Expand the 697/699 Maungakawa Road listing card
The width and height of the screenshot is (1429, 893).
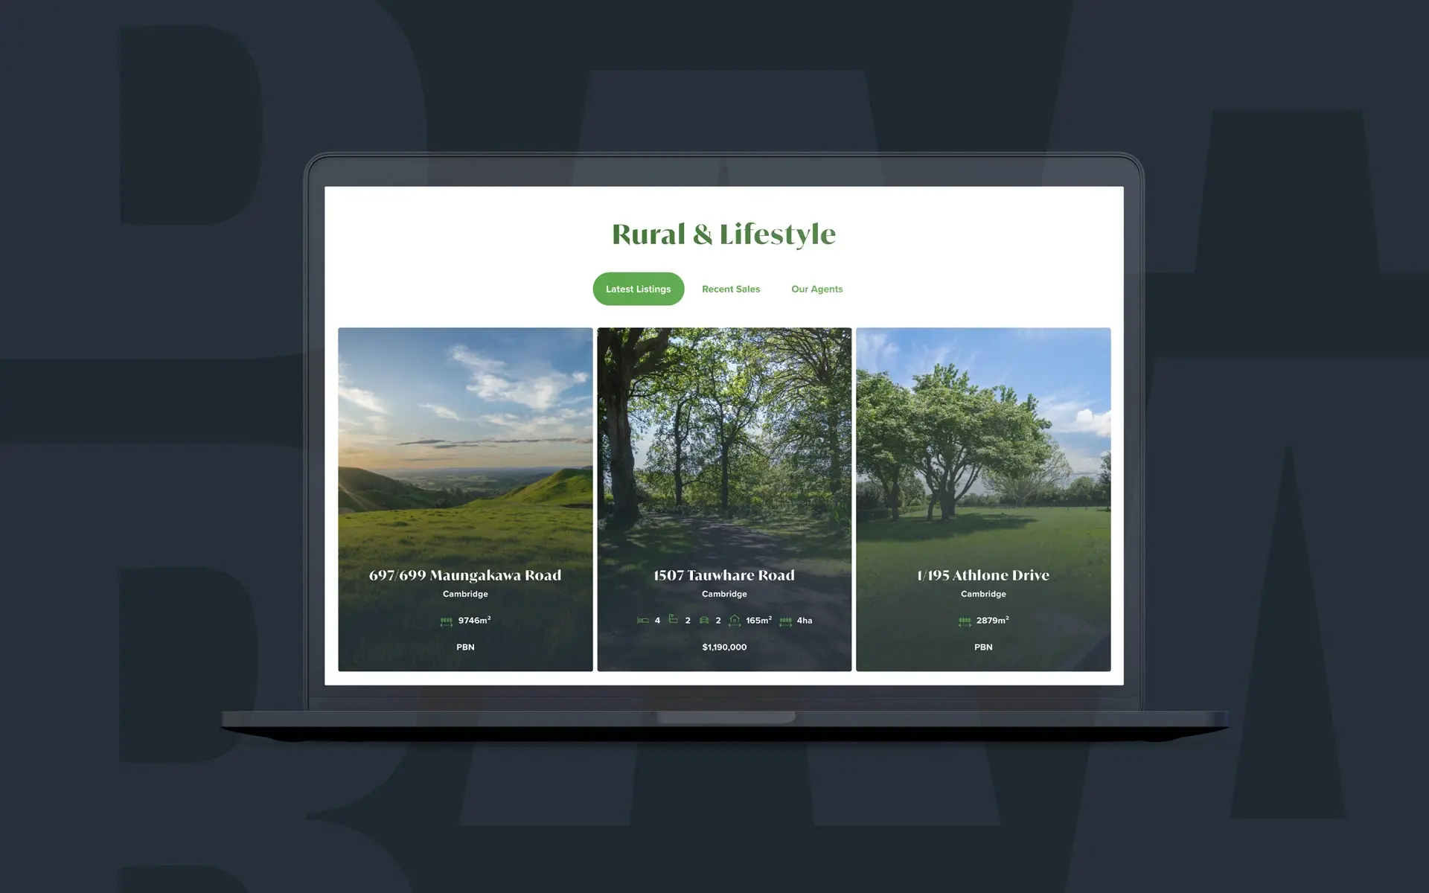point(465,499)
